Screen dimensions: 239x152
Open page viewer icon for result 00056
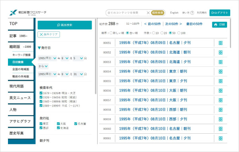(x=220, y=91)
